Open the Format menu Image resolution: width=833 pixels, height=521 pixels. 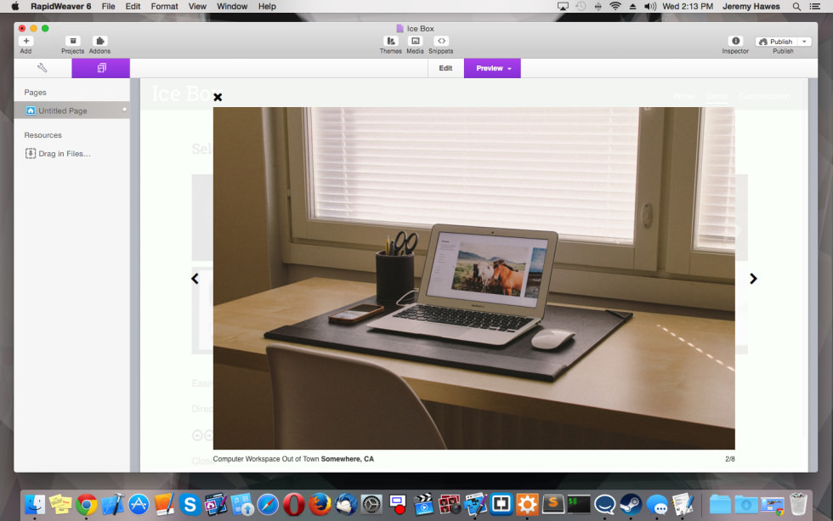click(x=164, y=6)
